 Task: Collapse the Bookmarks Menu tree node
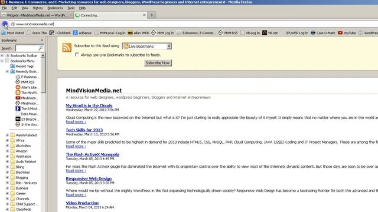tap(2, 61)
